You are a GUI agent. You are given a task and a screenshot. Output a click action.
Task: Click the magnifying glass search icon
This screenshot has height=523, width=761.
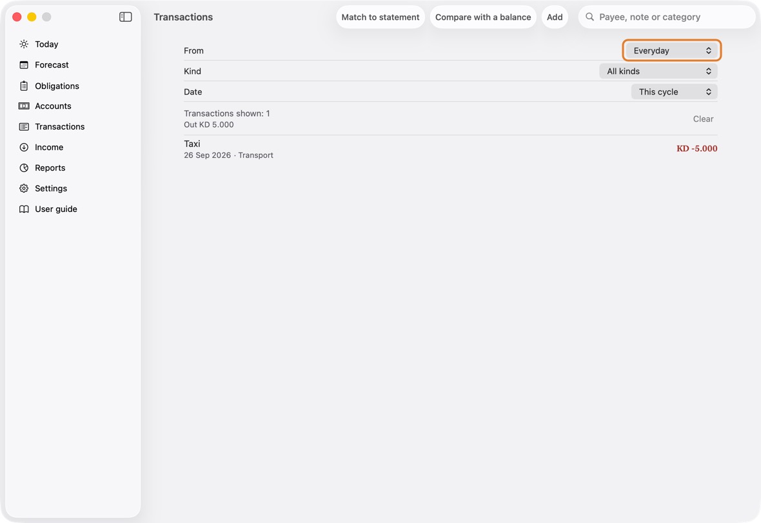click(589, 17)
